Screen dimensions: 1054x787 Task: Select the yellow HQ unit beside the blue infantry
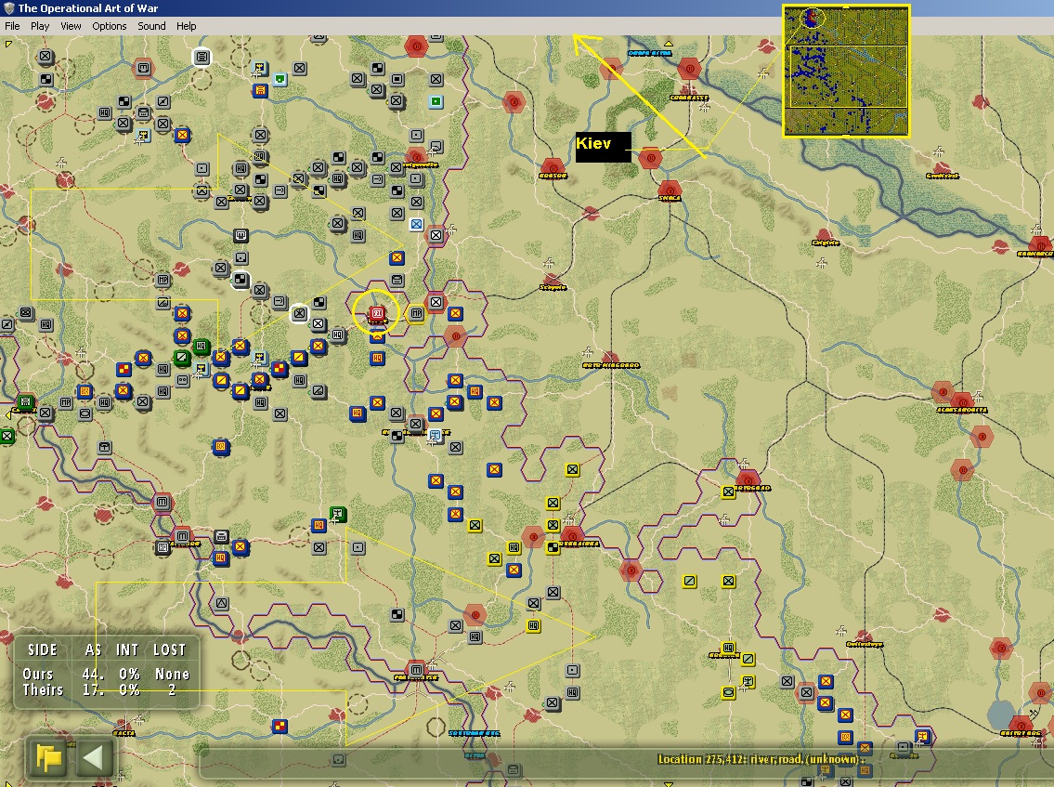click(514, 547)
